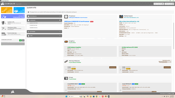Click the green badge on Corsair MP700 ELITE
This screenshot has height=98, width=175.
point(136,84)
